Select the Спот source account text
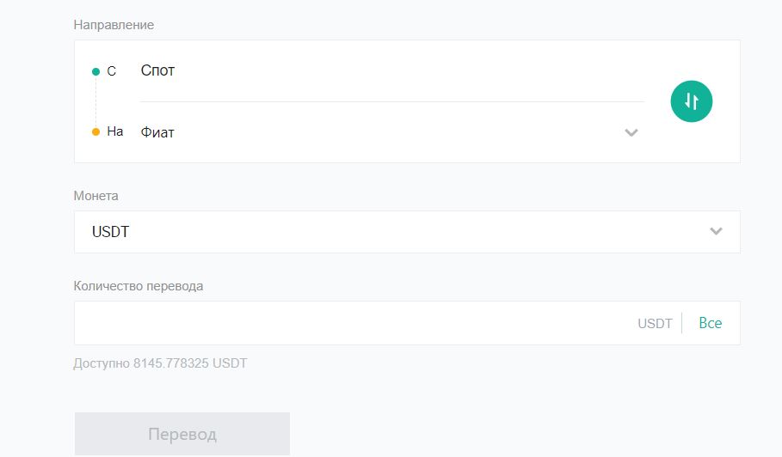The width and height of the screenshot is (782, 457). click(x=157, y=70)
